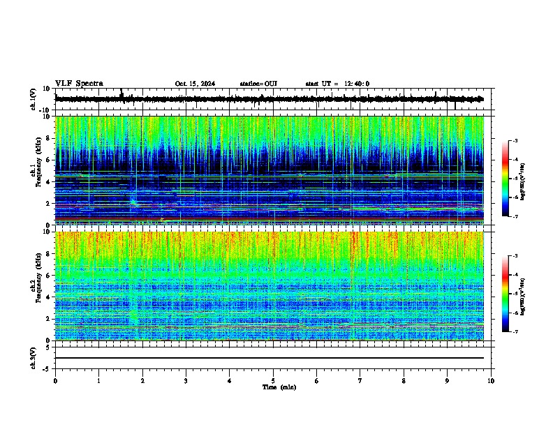553x427 pixels.
Task: Click the "2" kHz tick of ch.2 spectrogram
Action: 49,319
